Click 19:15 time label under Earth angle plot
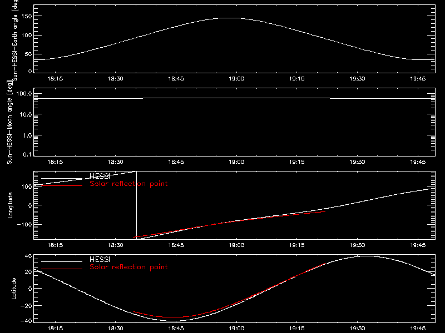This screenshot has height=333, width=445. [297, 79]
